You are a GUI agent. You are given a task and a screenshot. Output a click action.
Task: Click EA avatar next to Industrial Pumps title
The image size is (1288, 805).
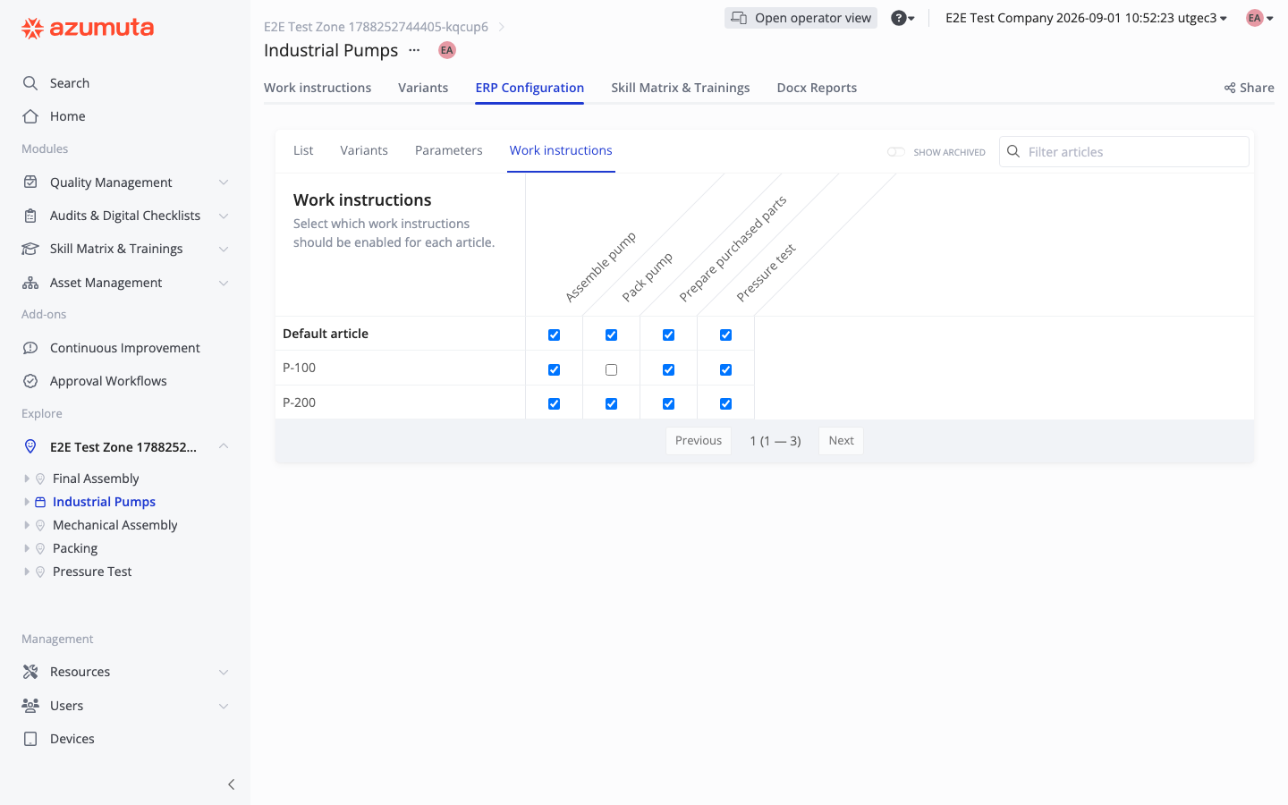[447, 50]
